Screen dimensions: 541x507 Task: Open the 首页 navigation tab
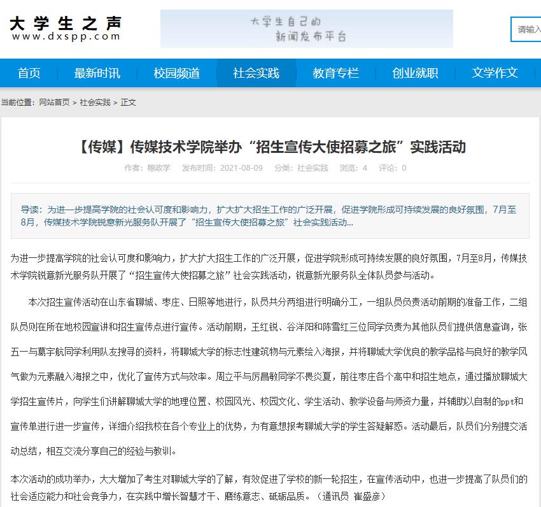(x=29, y=73)
